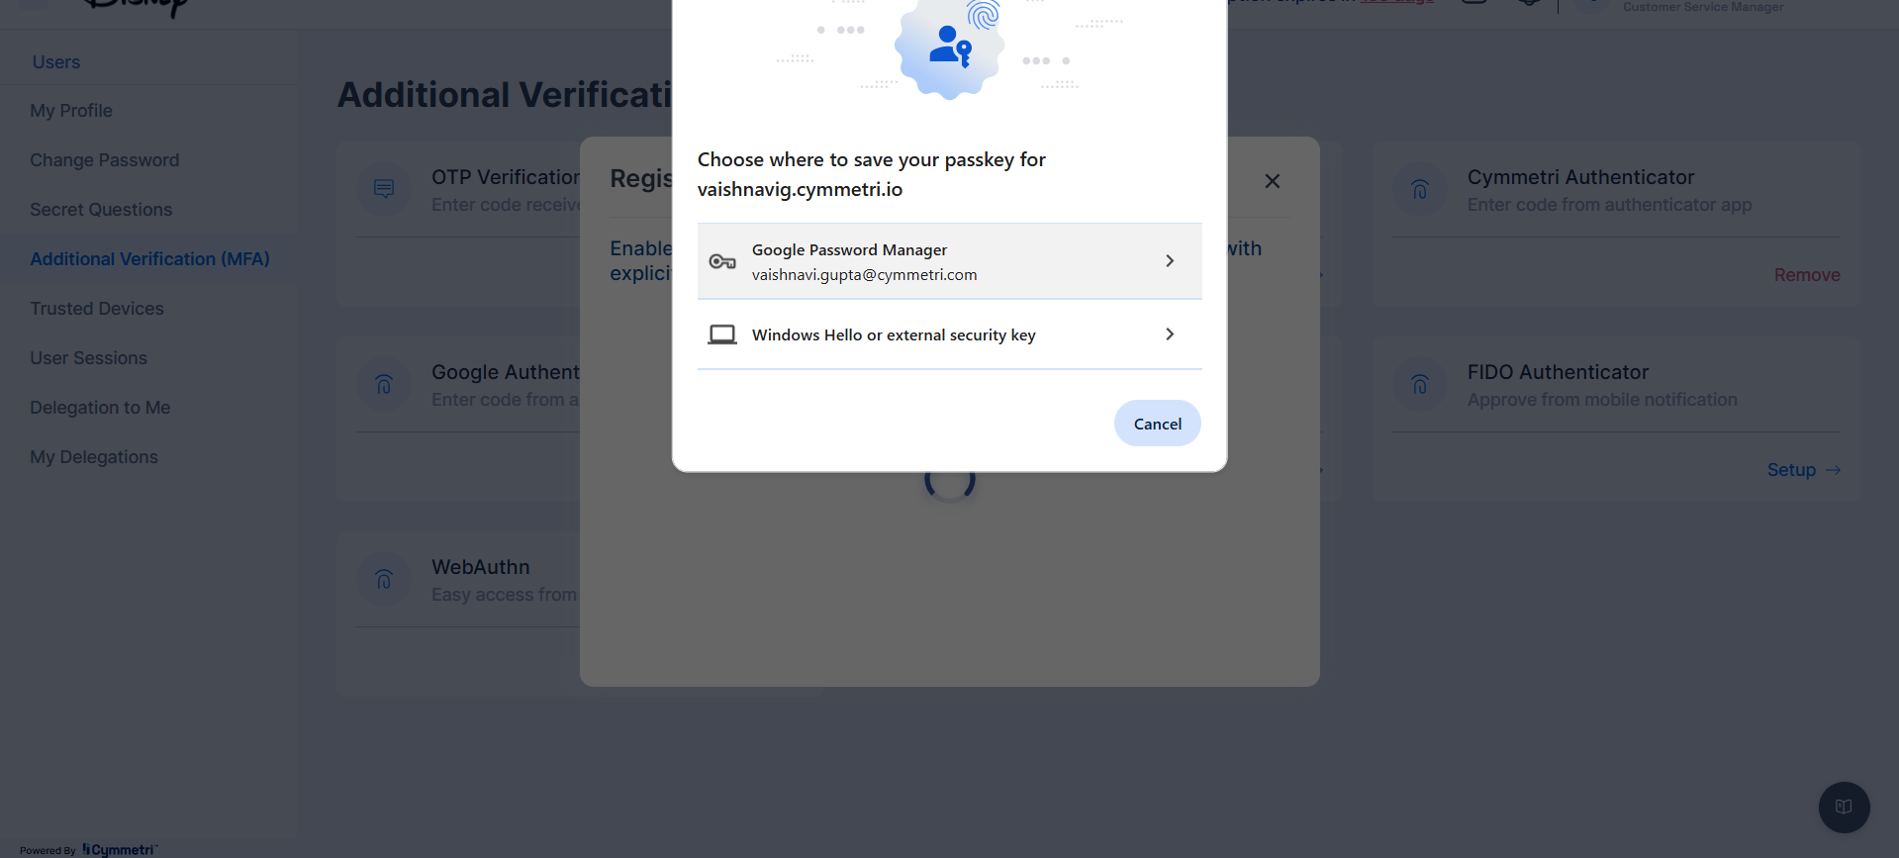The height and width of the screenshot is (858, 1899).
Task: Open User Sessions from the sidebar
Action: tap(89, 358)
